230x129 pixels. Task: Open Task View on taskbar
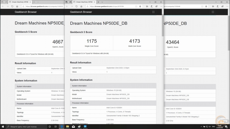pos(56,127)
